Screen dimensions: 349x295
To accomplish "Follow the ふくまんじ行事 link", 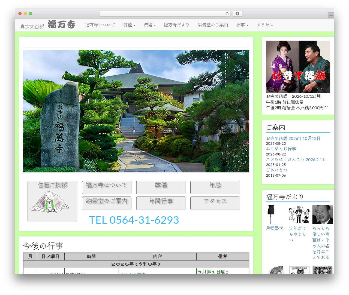I will tap(281, 149).
